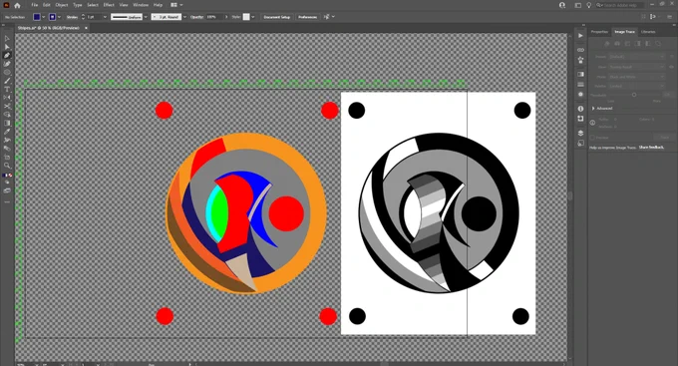The width and height of the screenshot is (678, 366).
Task: Select the Ellipse shape tool
Action: point(7,72)
